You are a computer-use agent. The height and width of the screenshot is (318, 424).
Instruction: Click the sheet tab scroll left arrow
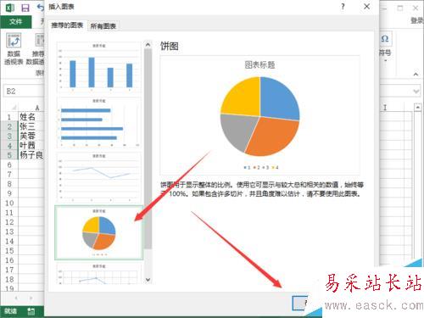[16, 298]
